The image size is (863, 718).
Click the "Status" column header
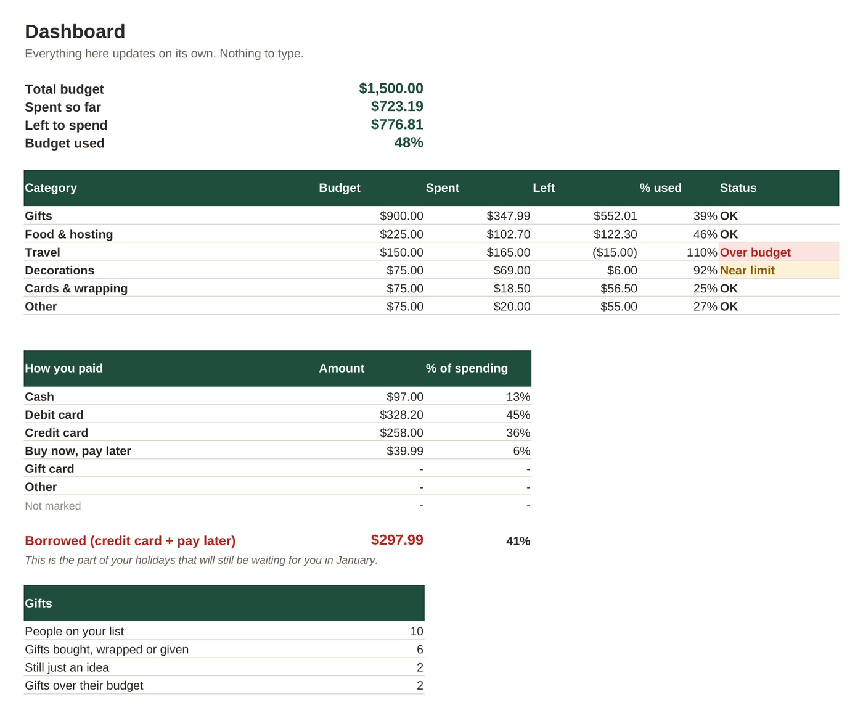pos(738,188)
